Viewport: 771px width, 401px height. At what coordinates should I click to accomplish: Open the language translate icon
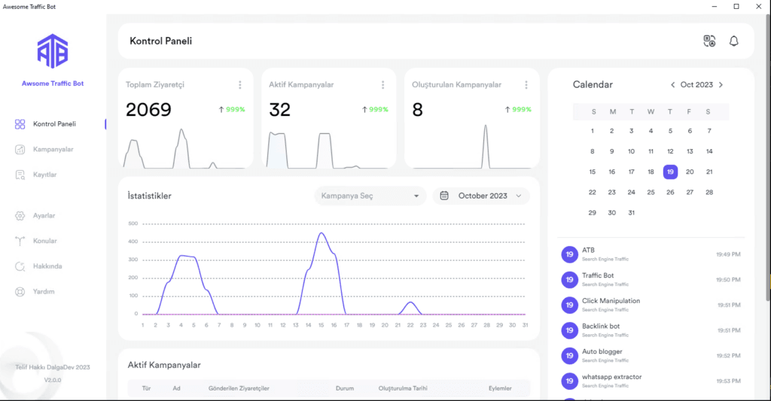click(x=709, y=41)
